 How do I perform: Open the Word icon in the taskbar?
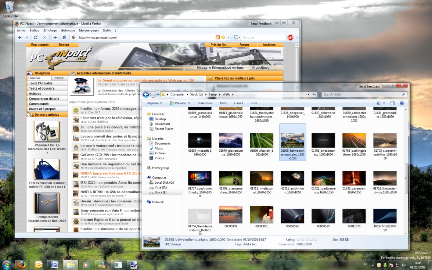[54, 265]
